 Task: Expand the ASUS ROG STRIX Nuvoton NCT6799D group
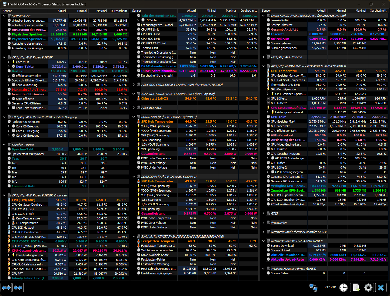coord(134,85)
